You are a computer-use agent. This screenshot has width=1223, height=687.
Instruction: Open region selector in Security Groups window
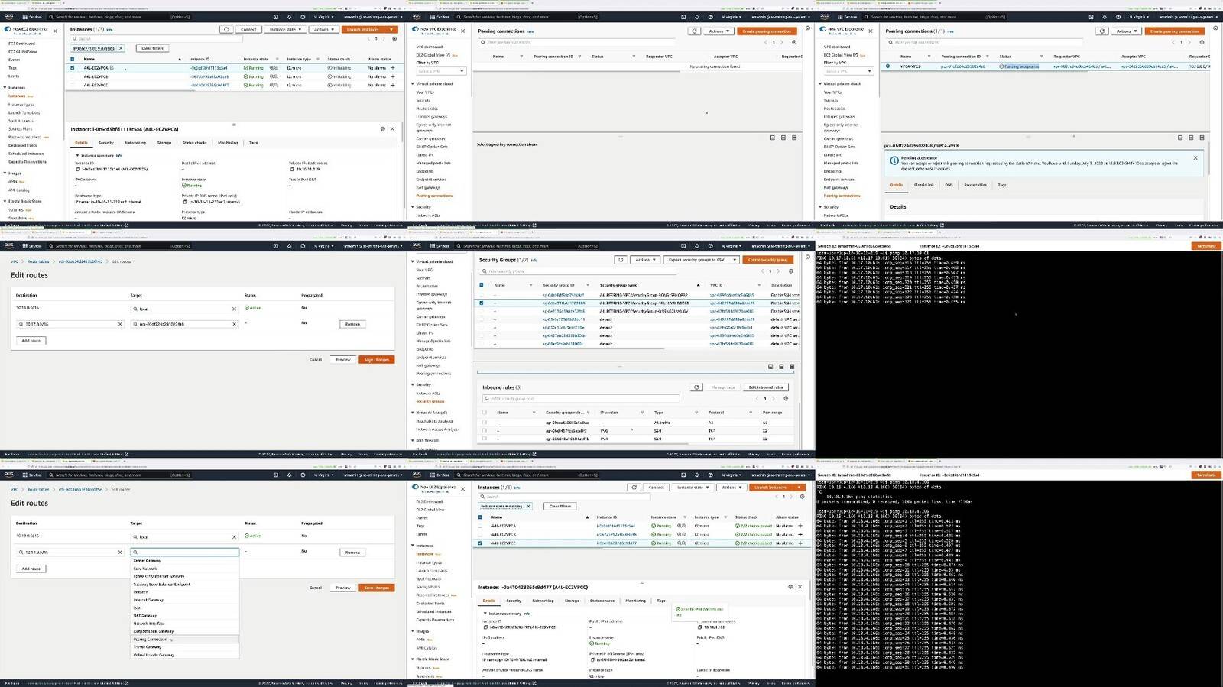730,246
